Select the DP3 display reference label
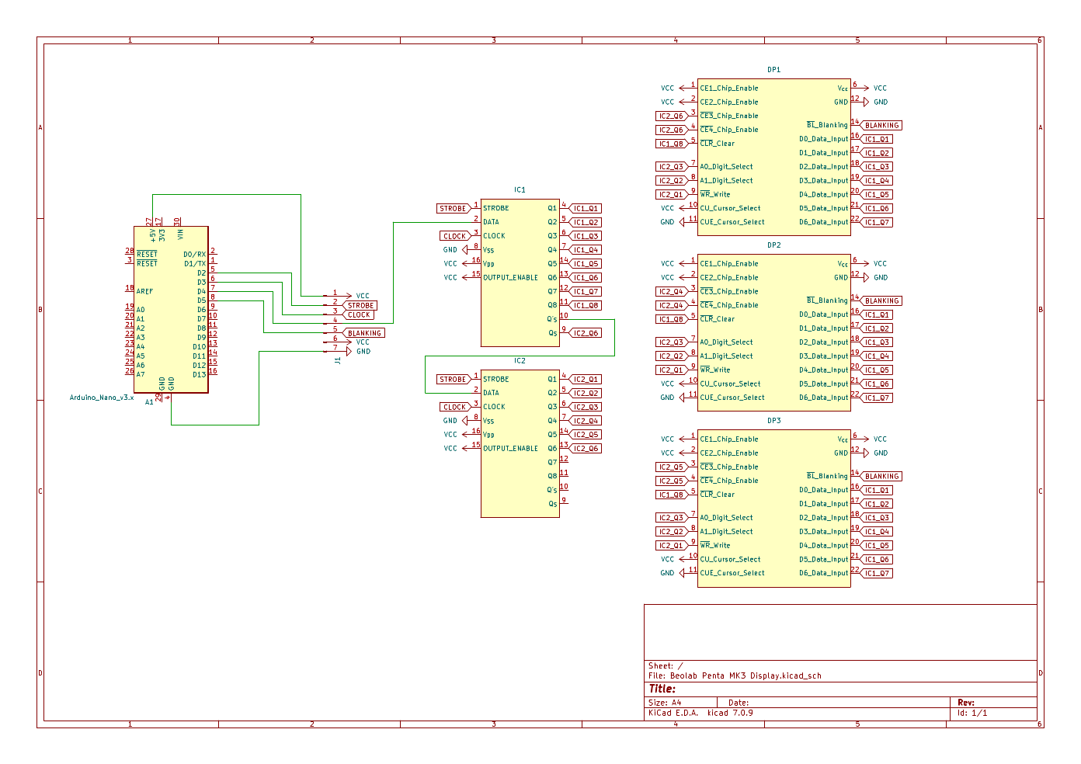Viewport: 1081px width, 764px height. coord(774,421)
